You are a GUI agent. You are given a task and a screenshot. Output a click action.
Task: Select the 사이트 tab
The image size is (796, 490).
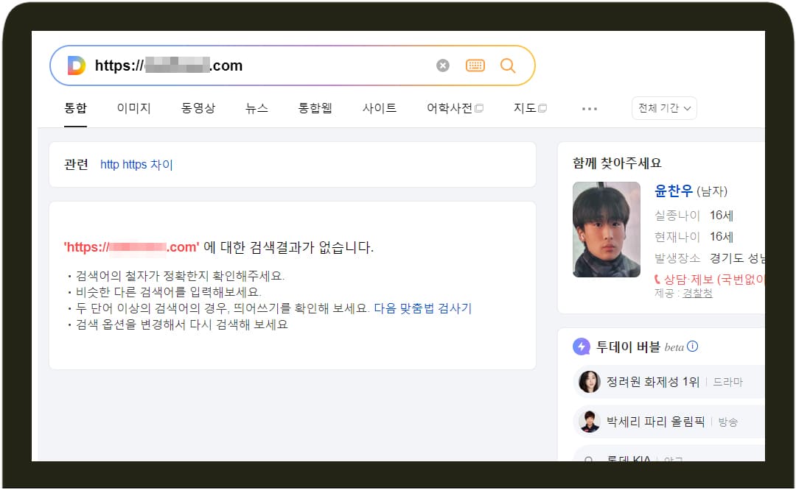click(x=380, y=107)
